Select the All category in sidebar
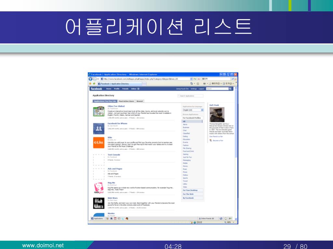333x249 pixels. (x=192, y=122)
